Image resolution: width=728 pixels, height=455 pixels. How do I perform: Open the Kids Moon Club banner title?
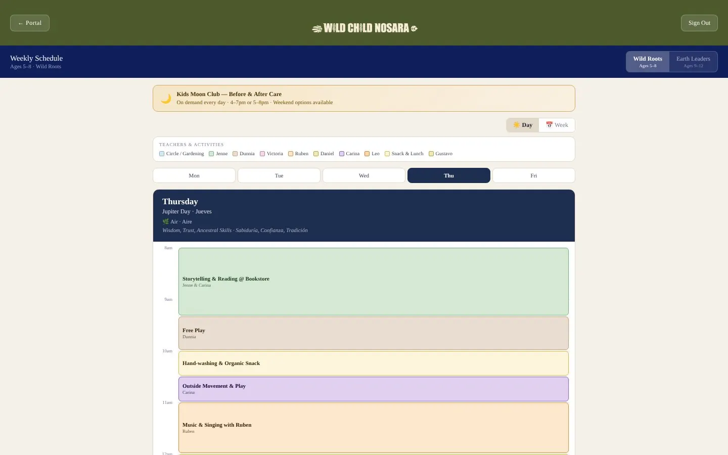(229, 94)
